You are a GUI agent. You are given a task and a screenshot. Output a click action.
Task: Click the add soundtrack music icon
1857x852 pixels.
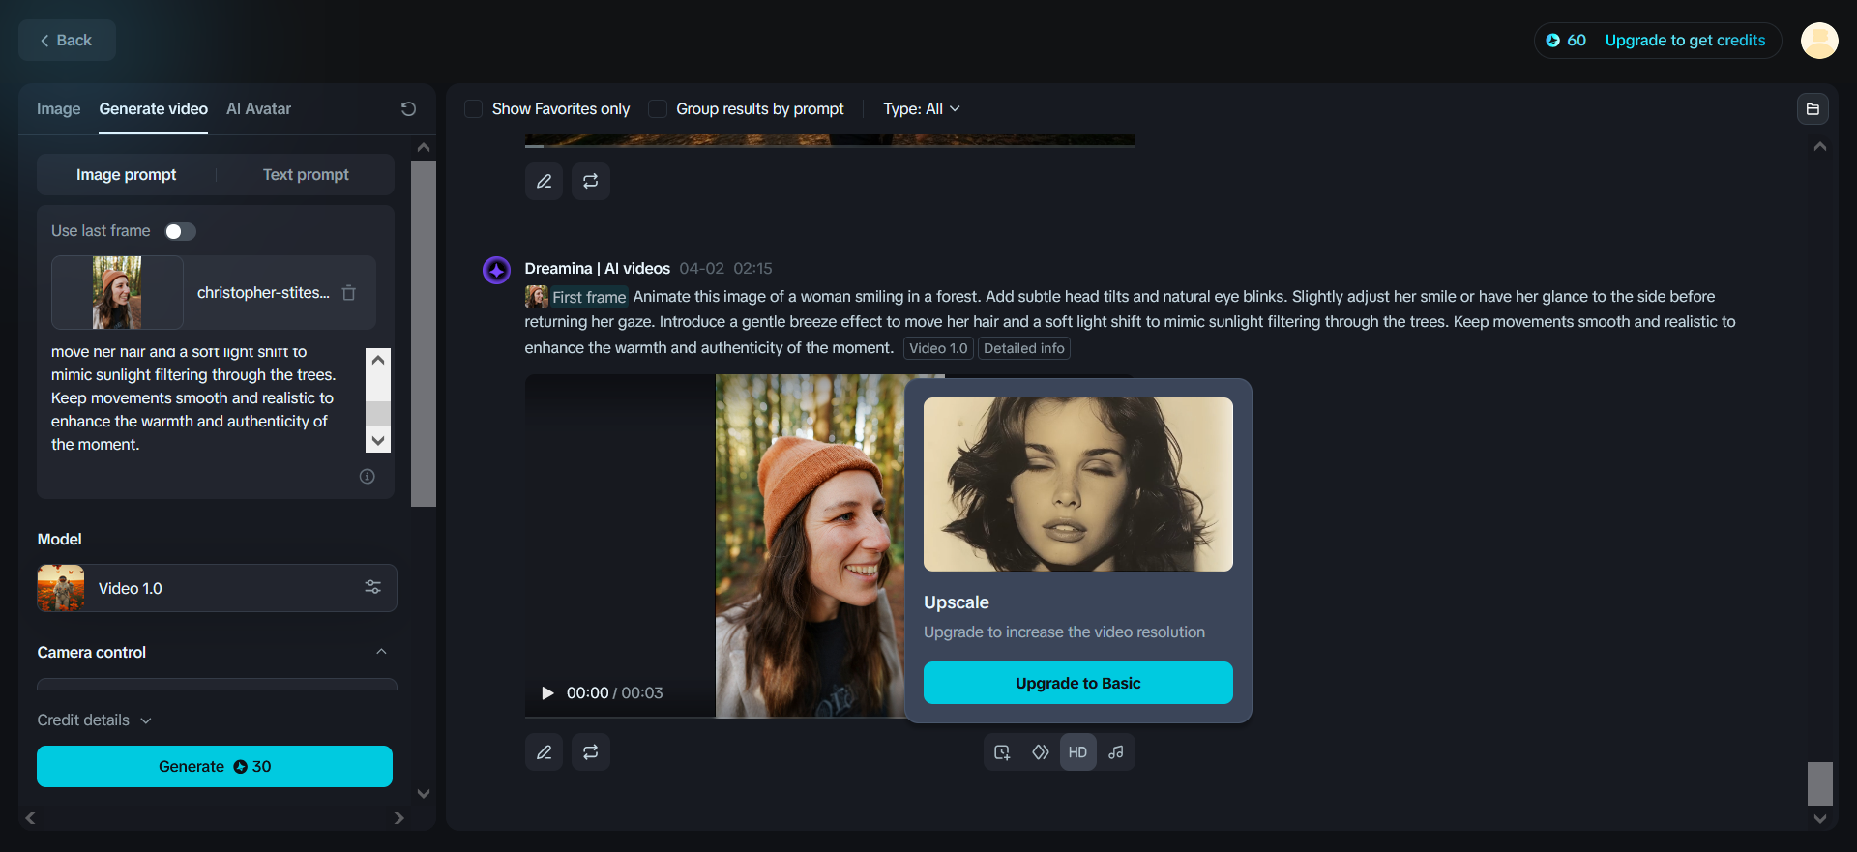1116,752
